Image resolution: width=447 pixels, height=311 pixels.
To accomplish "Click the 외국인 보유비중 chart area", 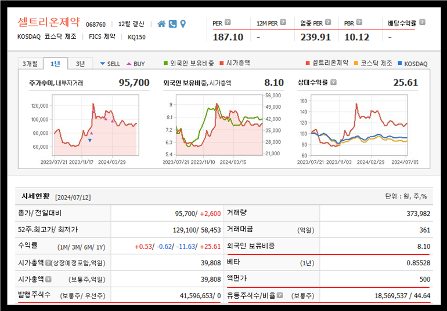I will [219, 125].
